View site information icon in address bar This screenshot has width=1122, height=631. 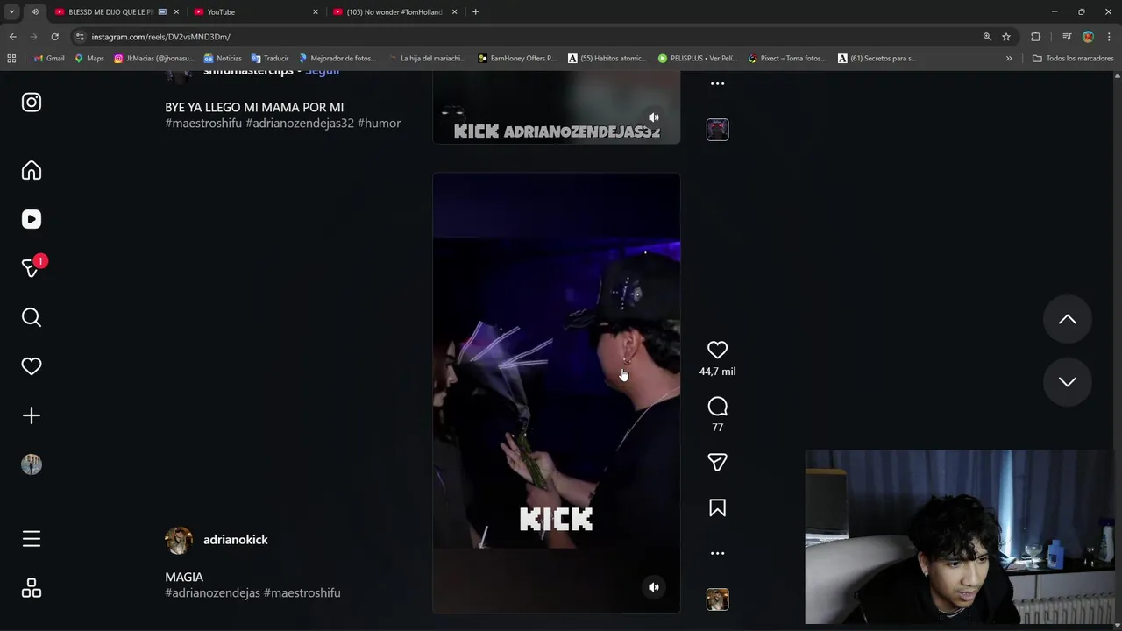tap(81, 37)
